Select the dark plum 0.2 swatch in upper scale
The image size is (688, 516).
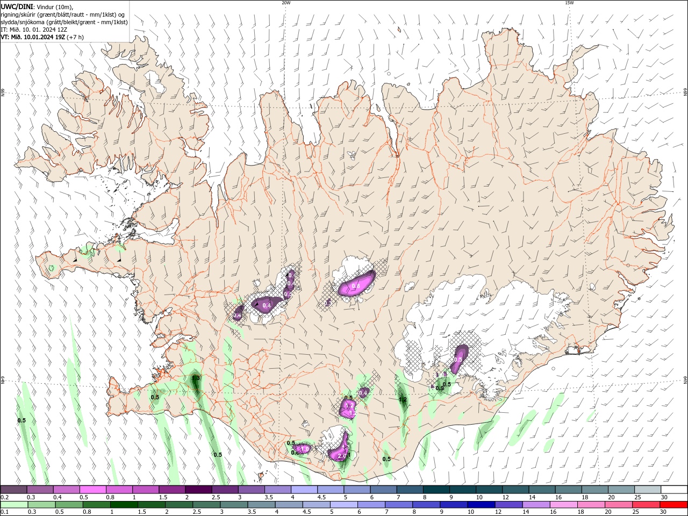tap(14, 490)
